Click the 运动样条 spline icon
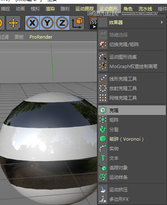Screen dimensions: 167x205 point(103,177)
